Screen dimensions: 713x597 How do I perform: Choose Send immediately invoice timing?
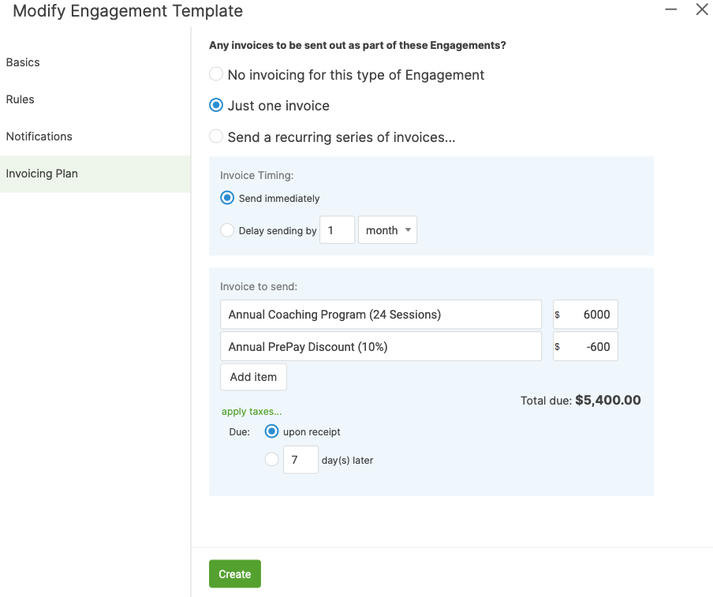pyautogui.click(x=228, y=199)
